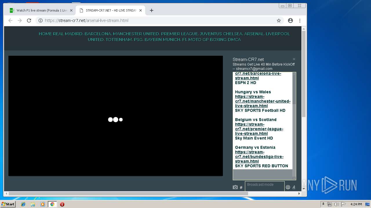Click the loading video player area

point(116,116)
